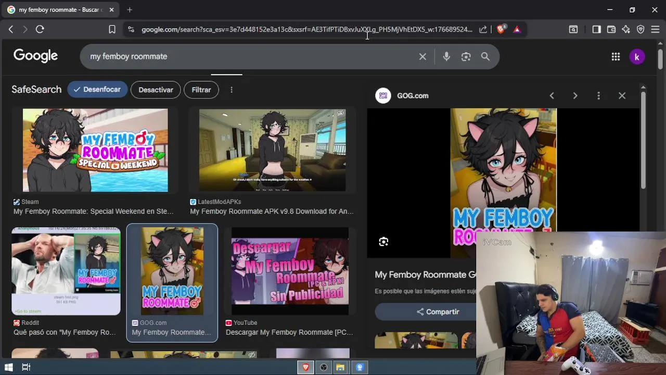The height and width of the screenshot is (375, 666).
Task: Open the Brave Wallet icon
Action: pyautogui.click(x=611, y=30)
